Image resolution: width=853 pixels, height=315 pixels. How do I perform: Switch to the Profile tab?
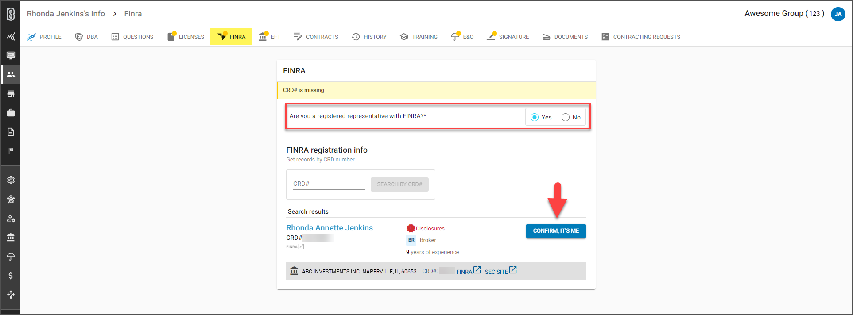point(44,37)
